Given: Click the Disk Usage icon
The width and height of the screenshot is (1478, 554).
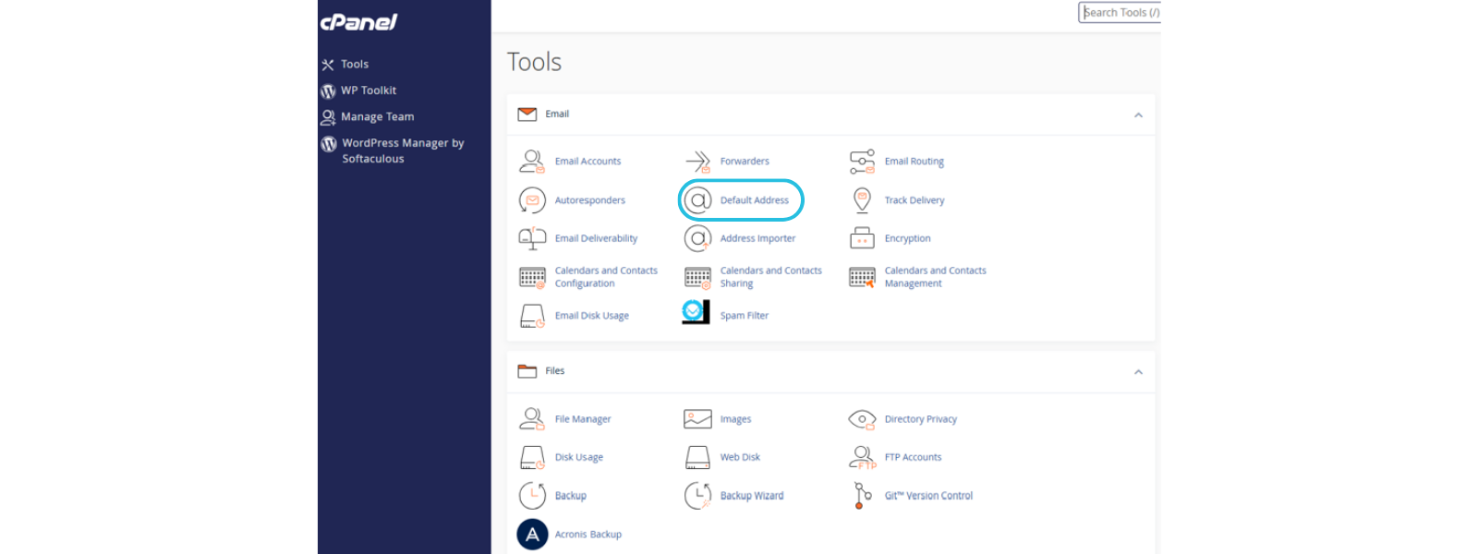Looking at the screenshot, I should (x=532, y=457).
